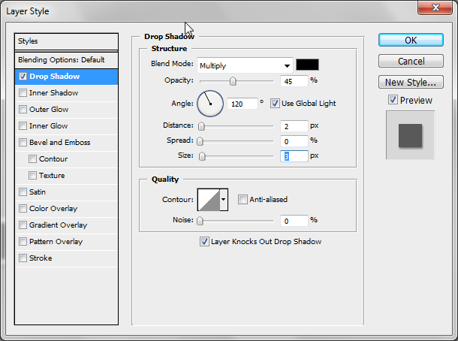
Task: Toggle Layer Knocks Out Drop Shadow
Action: (204, 242)
